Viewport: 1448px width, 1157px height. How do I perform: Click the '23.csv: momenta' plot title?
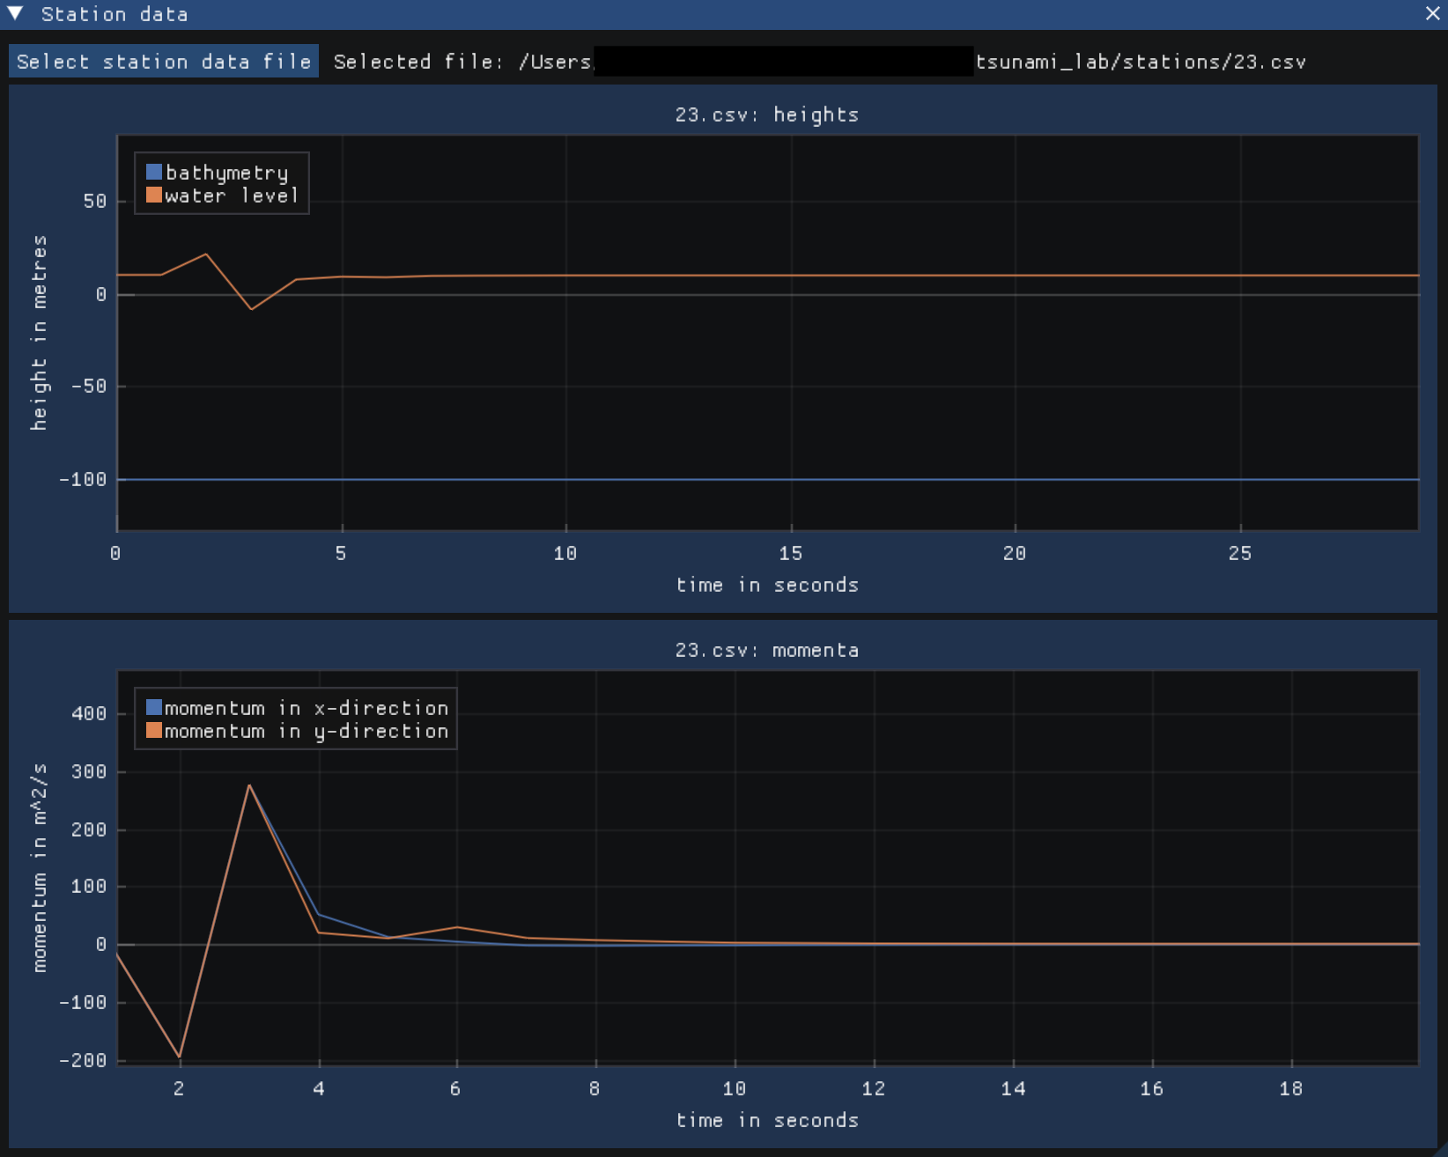click(767, 651)
